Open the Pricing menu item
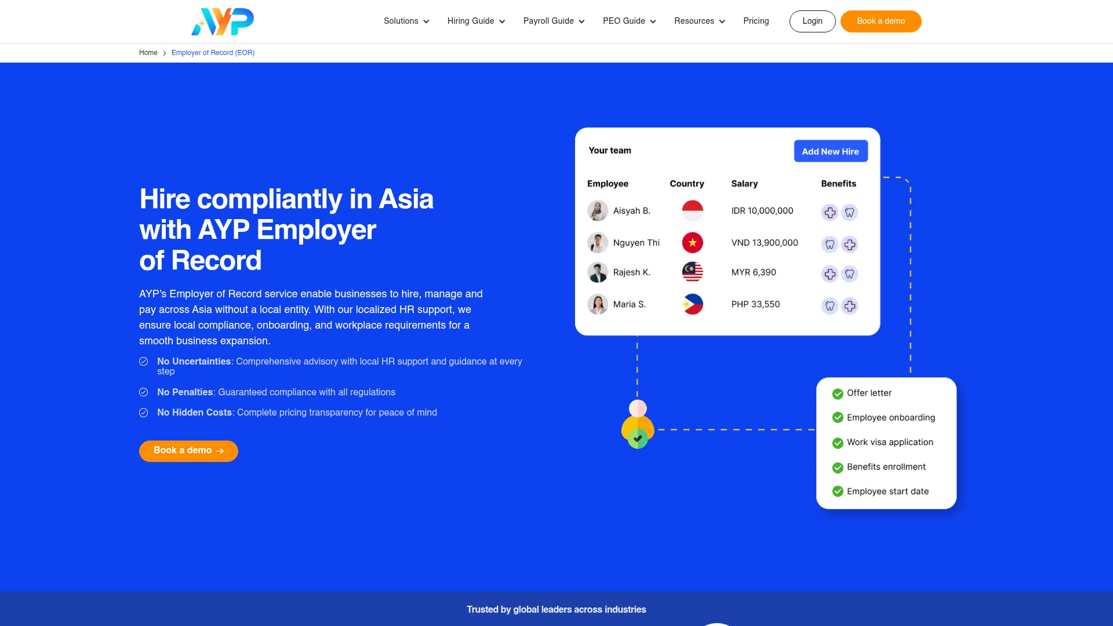The image size is (1113, 626). 756,21
